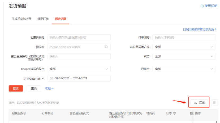Focus the 订单编号 input field
The width and height of the screenshot is (220, 123).
click(x=184, y=38)
